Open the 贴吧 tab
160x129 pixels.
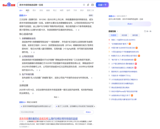(x=68, y=10)
